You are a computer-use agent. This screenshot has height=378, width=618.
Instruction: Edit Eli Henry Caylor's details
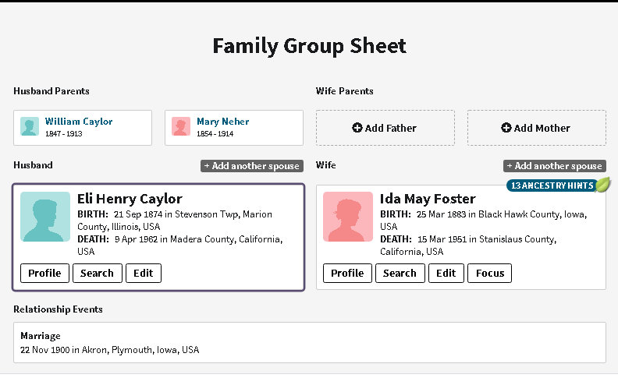pos(144,273)
